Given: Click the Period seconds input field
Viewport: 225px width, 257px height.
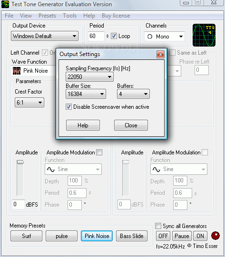Looking at the screenshot, I should click(x=96, y=36).
